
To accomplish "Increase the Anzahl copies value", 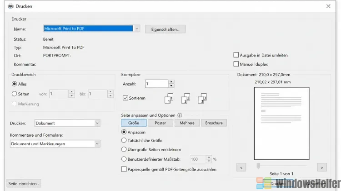I will (171, 82).
